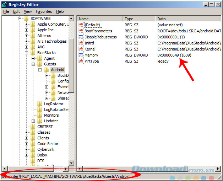223x181 pixels.
Task: Minimize the Registry Editor window
Action: coord(206,5)
